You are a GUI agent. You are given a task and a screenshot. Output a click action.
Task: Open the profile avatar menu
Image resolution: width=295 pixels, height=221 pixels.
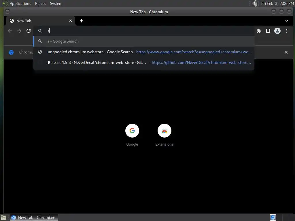pos(277,31)
